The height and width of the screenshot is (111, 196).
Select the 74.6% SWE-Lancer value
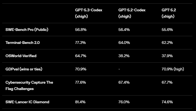point(167,102)
